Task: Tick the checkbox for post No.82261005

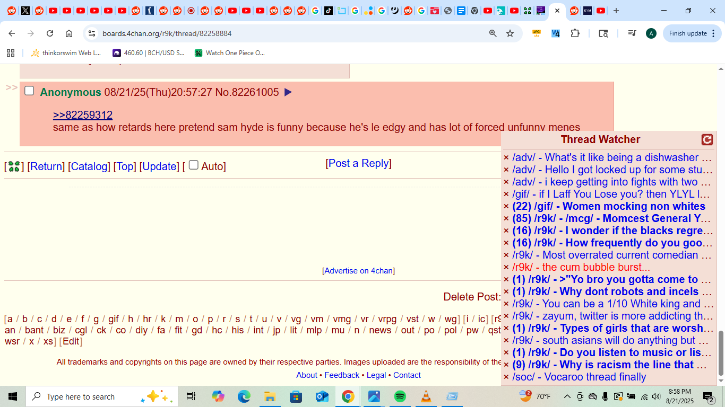Action: coord(29,91)
